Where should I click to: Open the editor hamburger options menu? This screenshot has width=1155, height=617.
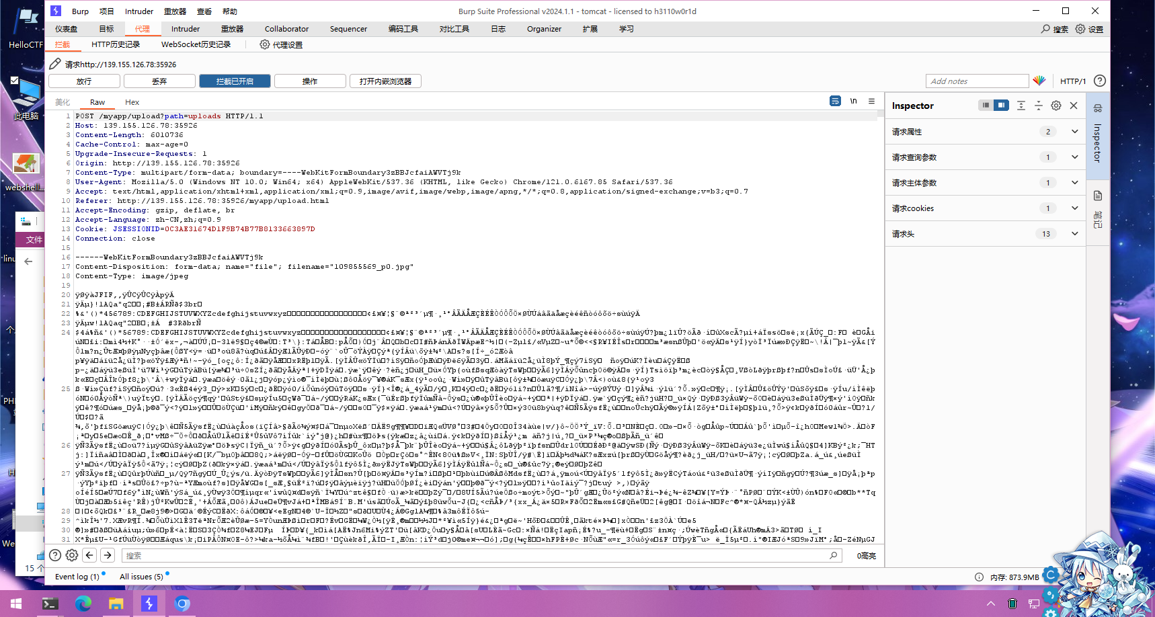click(x=872, y=101)
